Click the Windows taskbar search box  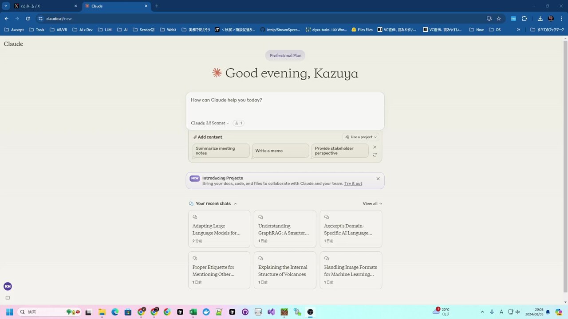(x=49, y=312)
